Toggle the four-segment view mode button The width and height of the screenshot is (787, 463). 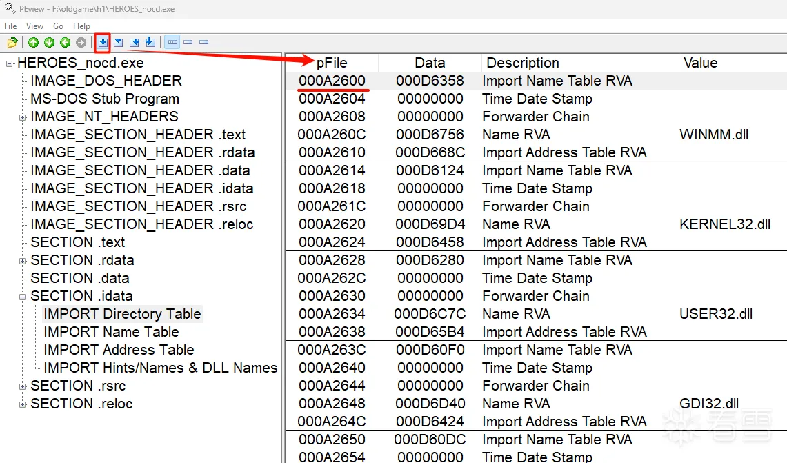(172, 43)
